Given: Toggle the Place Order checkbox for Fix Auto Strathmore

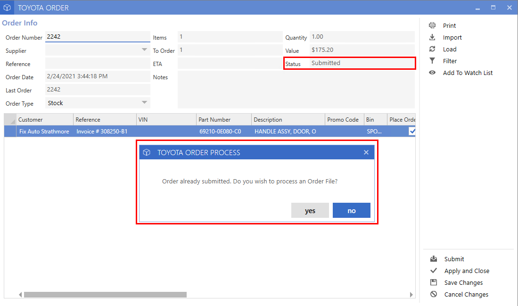Looking at the screenshot, I should click(412, 131).
